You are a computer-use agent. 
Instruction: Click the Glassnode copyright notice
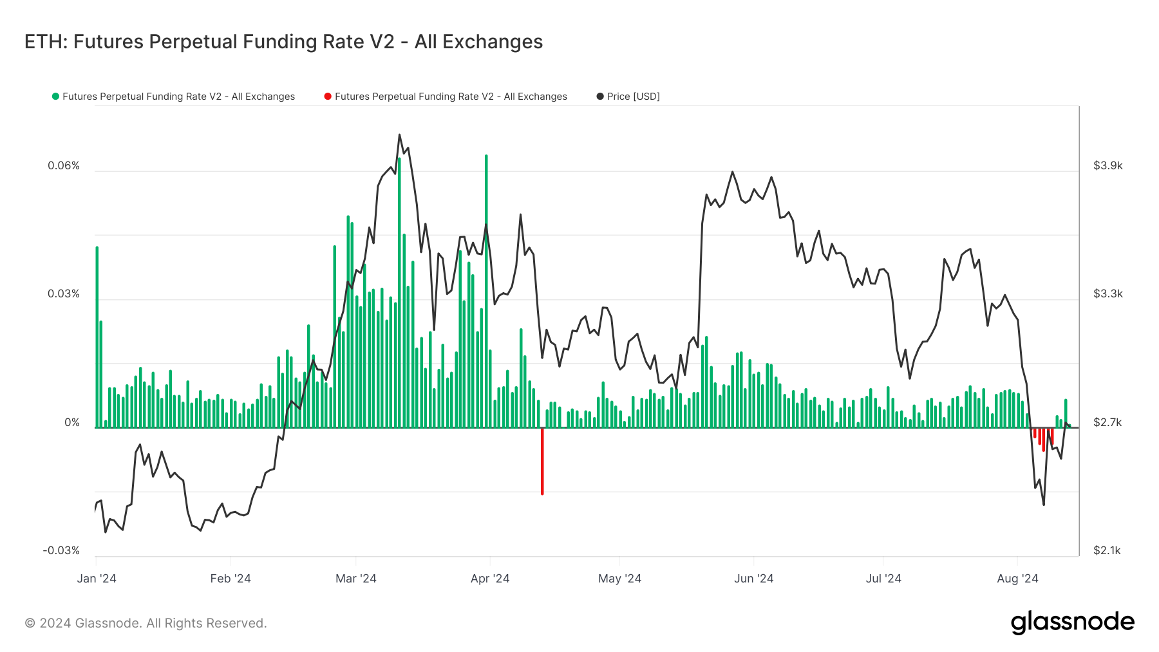pos(146,623)
